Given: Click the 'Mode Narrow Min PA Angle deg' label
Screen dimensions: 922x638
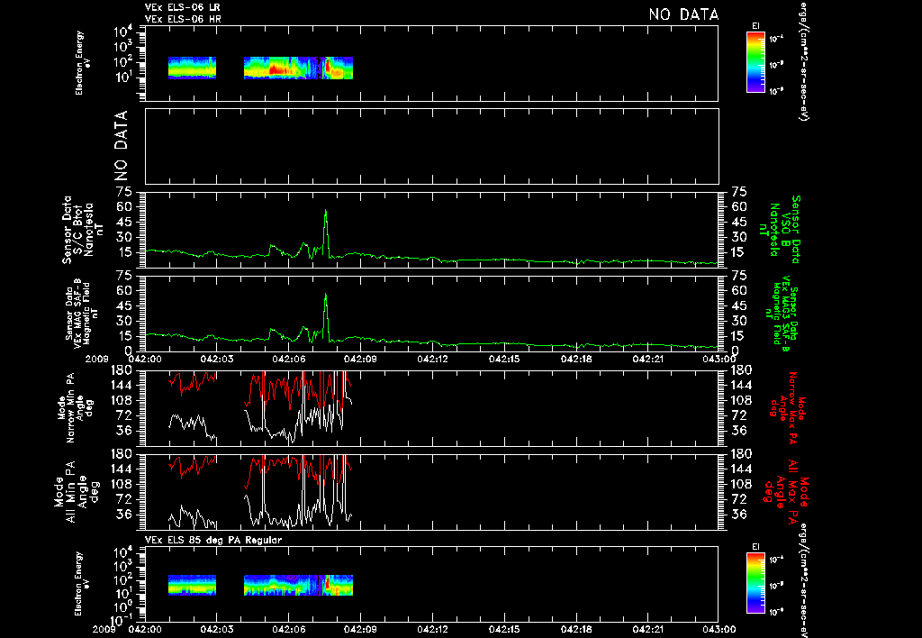Looking at the screenshot, I should point(75,407).
